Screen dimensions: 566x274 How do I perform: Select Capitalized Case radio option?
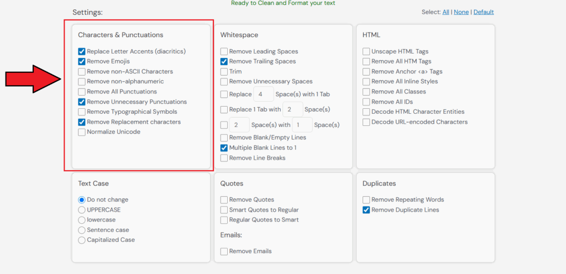pyautogui.click(x=82, y=240)
